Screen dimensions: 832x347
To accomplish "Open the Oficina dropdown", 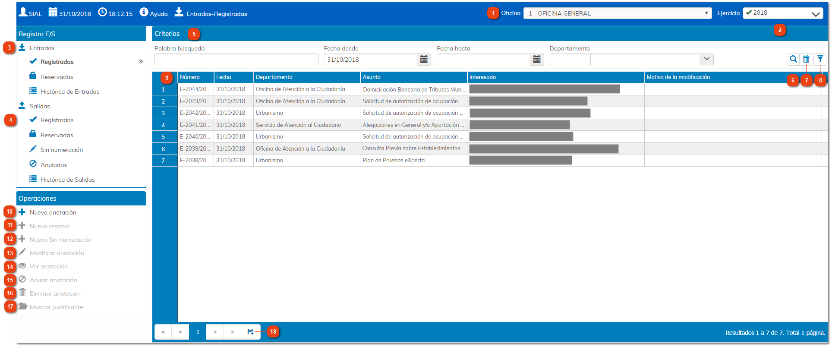I will point(618,13).
